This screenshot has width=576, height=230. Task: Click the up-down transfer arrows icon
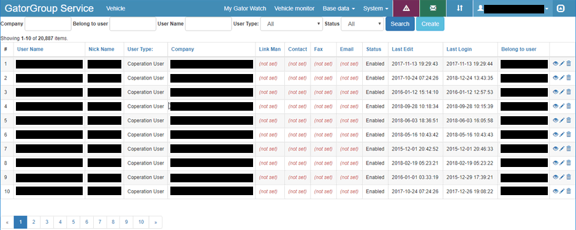point(460,9)
